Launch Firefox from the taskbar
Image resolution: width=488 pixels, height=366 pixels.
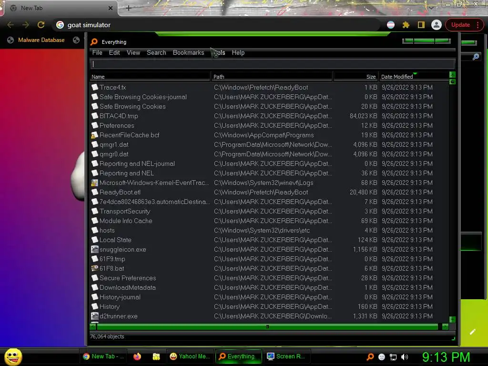[x=137, y=356]
